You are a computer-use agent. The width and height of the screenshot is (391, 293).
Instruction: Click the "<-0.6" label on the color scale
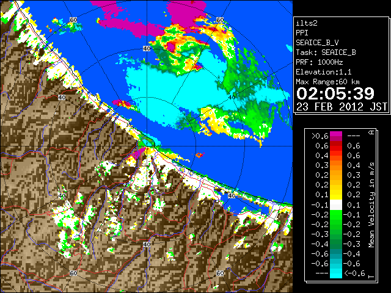[x=354, y=273]
